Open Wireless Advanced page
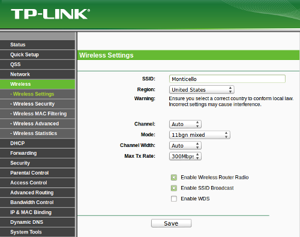The height and width of the screenshot is (237, 300). click(x=38, y=124)
